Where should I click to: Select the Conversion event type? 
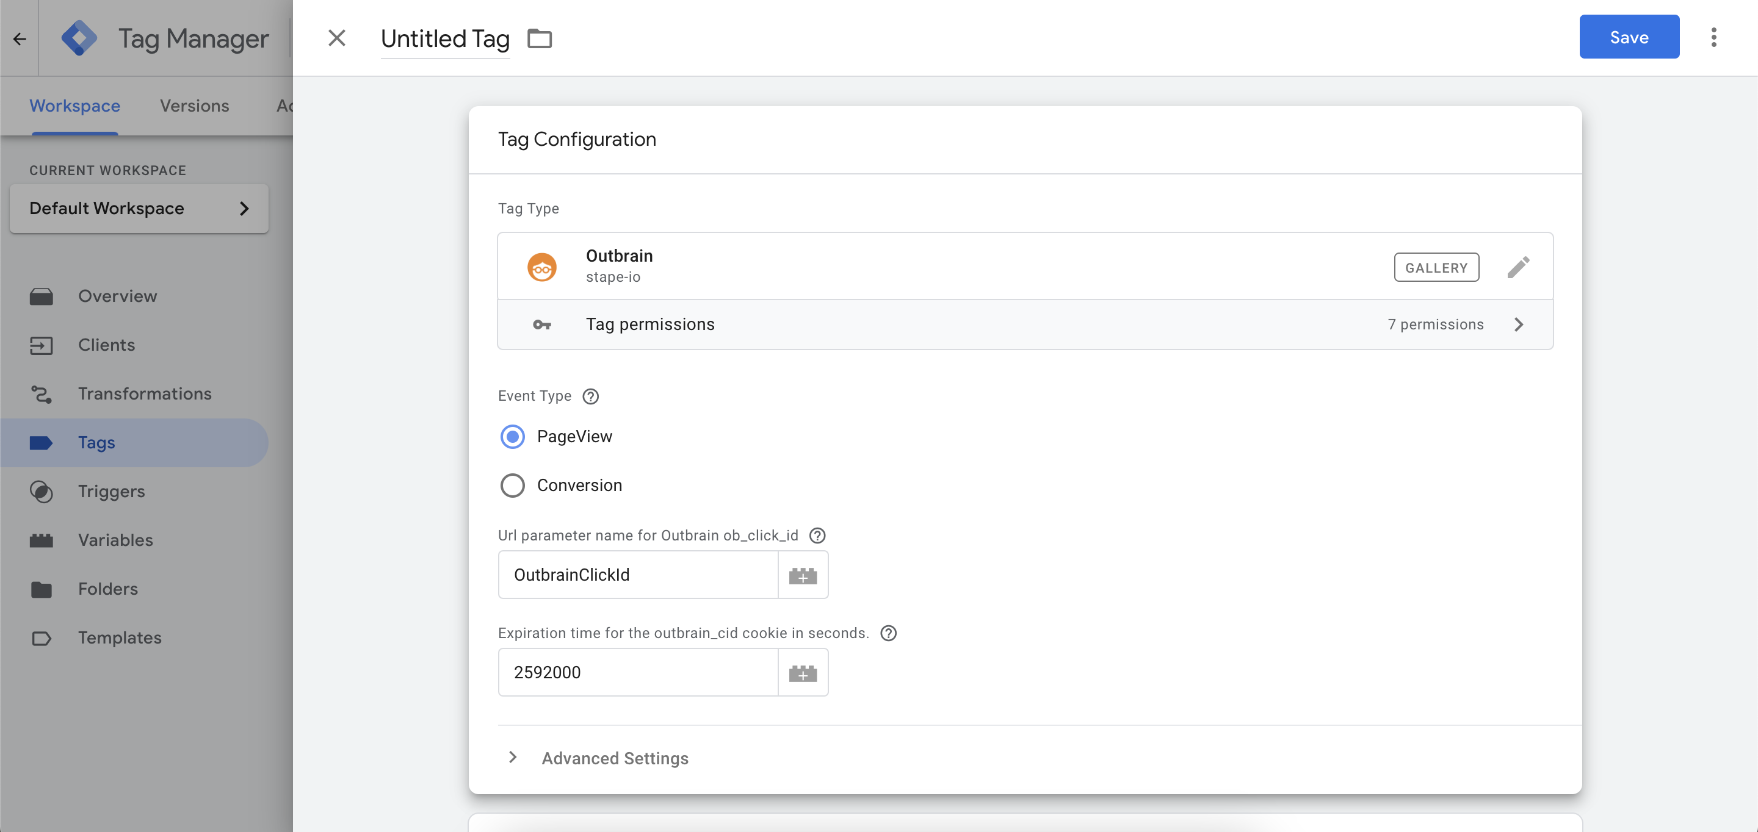pyautogui.click(x=512, y=486)
